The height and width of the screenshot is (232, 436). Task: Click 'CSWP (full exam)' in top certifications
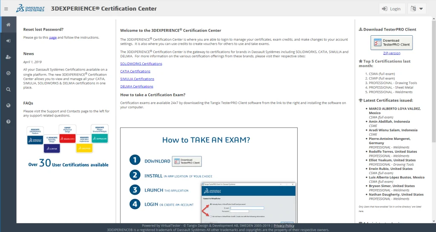(x=382, y=78)
